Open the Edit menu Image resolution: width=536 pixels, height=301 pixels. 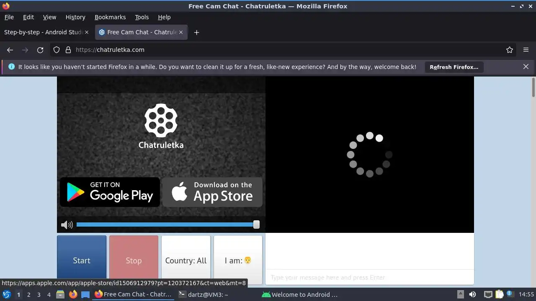pos(28,17)
